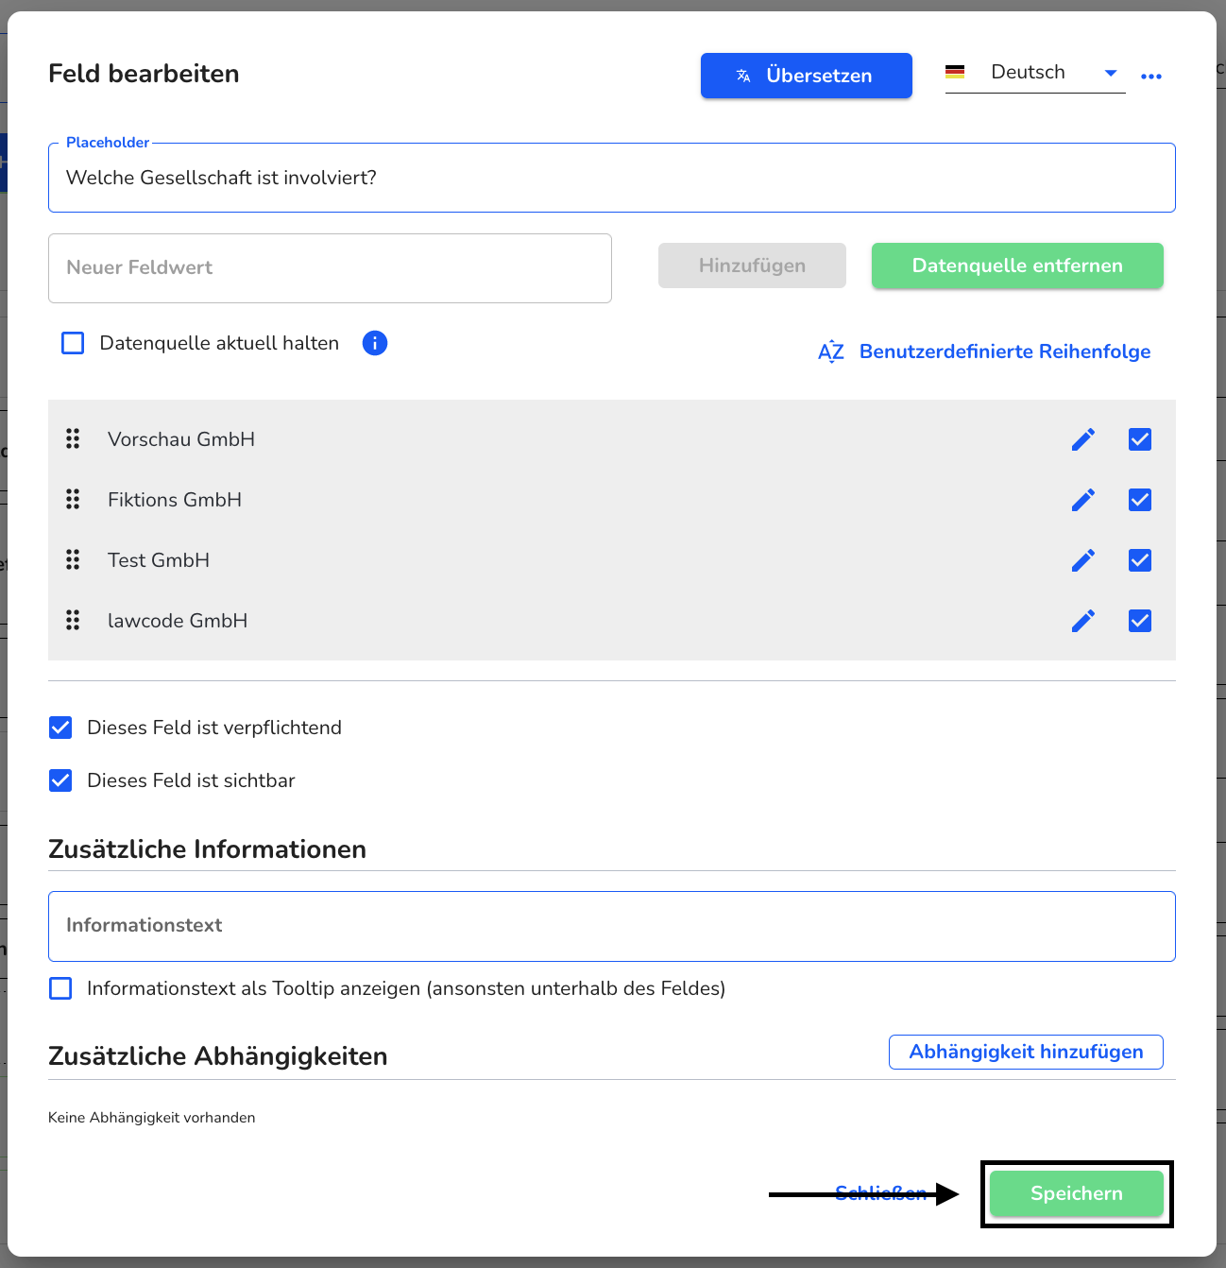Select the lawcode GmbH list entry text
The height and width of the screenshot is (1268, 1226).
click(x=178, y=621)
